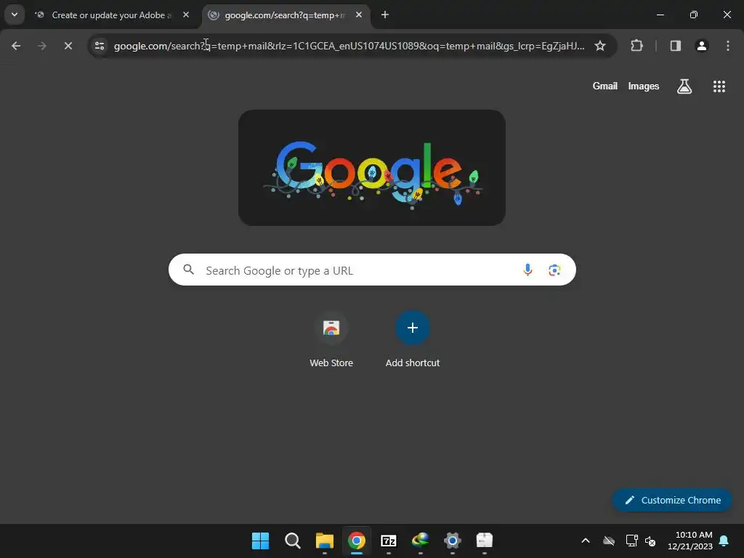Go back to previous page

[x=16, y=46]
